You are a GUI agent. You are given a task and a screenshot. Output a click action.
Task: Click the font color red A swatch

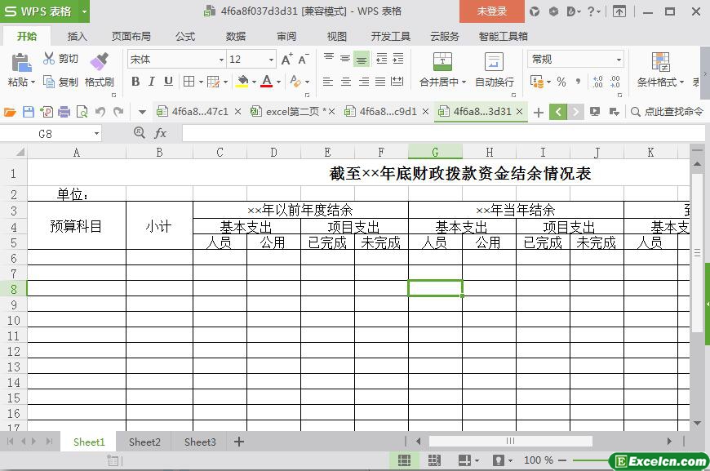click(266, 82)
